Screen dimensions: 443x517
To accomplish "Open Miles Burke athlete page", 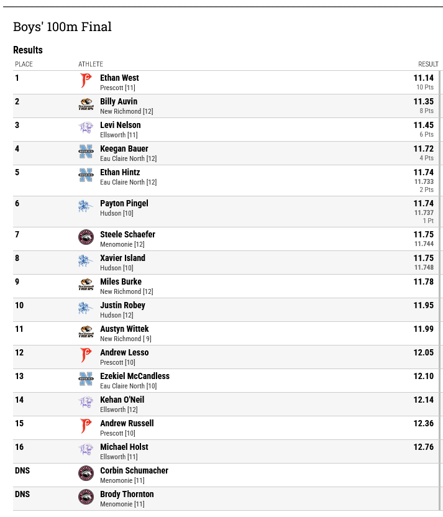I will (121, 281).
